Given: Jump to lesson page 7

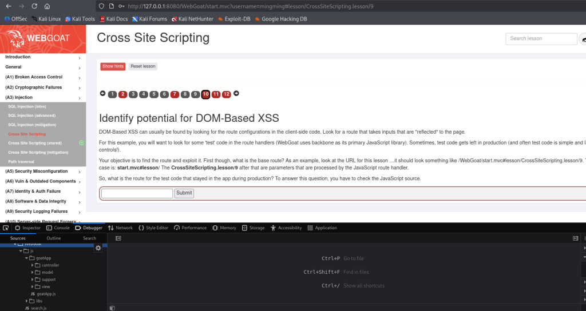Looking at the screenshot, I should click(175, 94).
